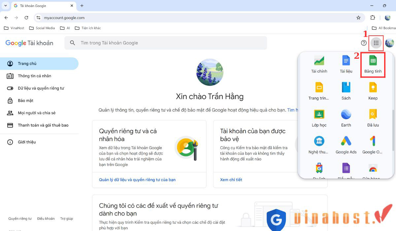
Task: Open Trang trình bày (Slides) app
Action: pos(319,91)
